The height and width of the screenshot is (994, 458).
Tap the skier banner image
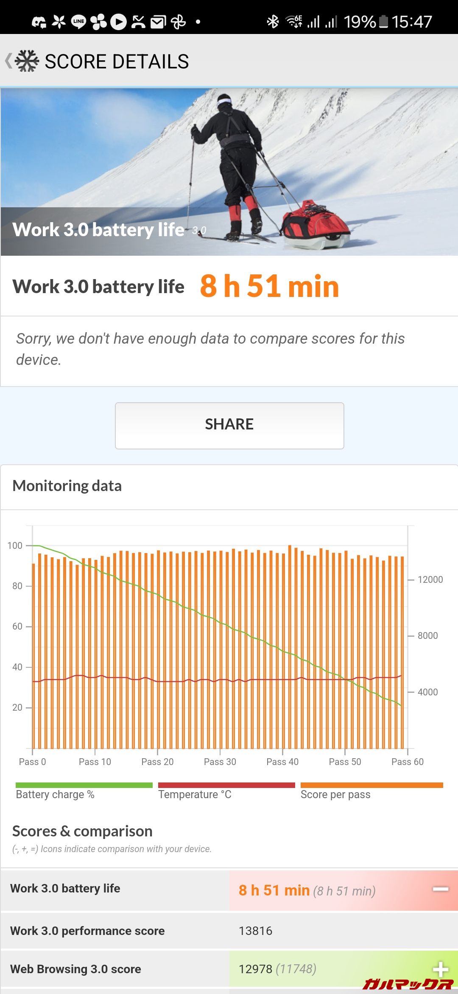pos(229,170)
